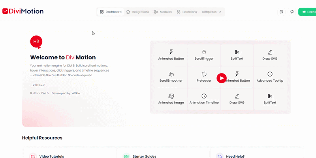The width and height of the screenshot is (316, 158).
Task: Click the Advanced Tooltip info icon
Action: pyautogui.click(x=270, y=74)
